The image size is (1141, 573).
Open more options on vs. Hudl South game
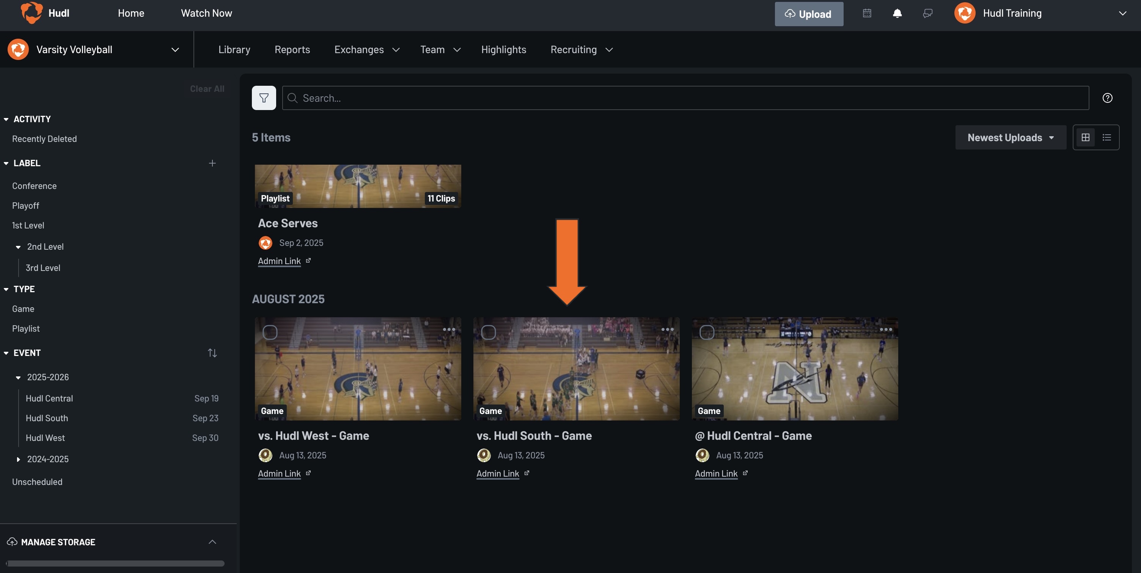[667, 329]
